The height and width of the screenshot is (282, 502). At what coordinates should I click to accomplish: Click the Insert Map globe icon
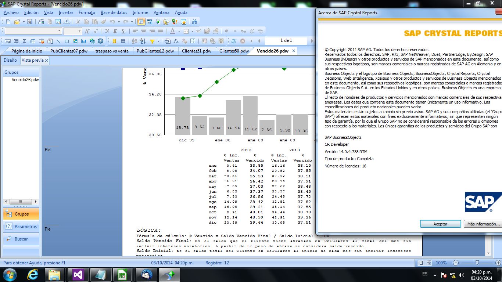point(92,41)
